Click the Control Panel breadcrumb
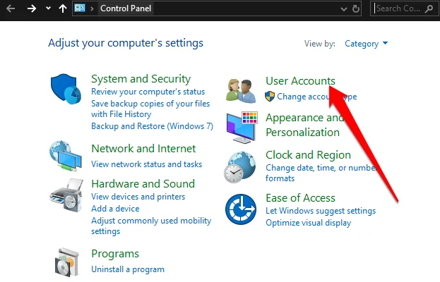Screen dimensions: 440x282 click(x=126, y=8)
